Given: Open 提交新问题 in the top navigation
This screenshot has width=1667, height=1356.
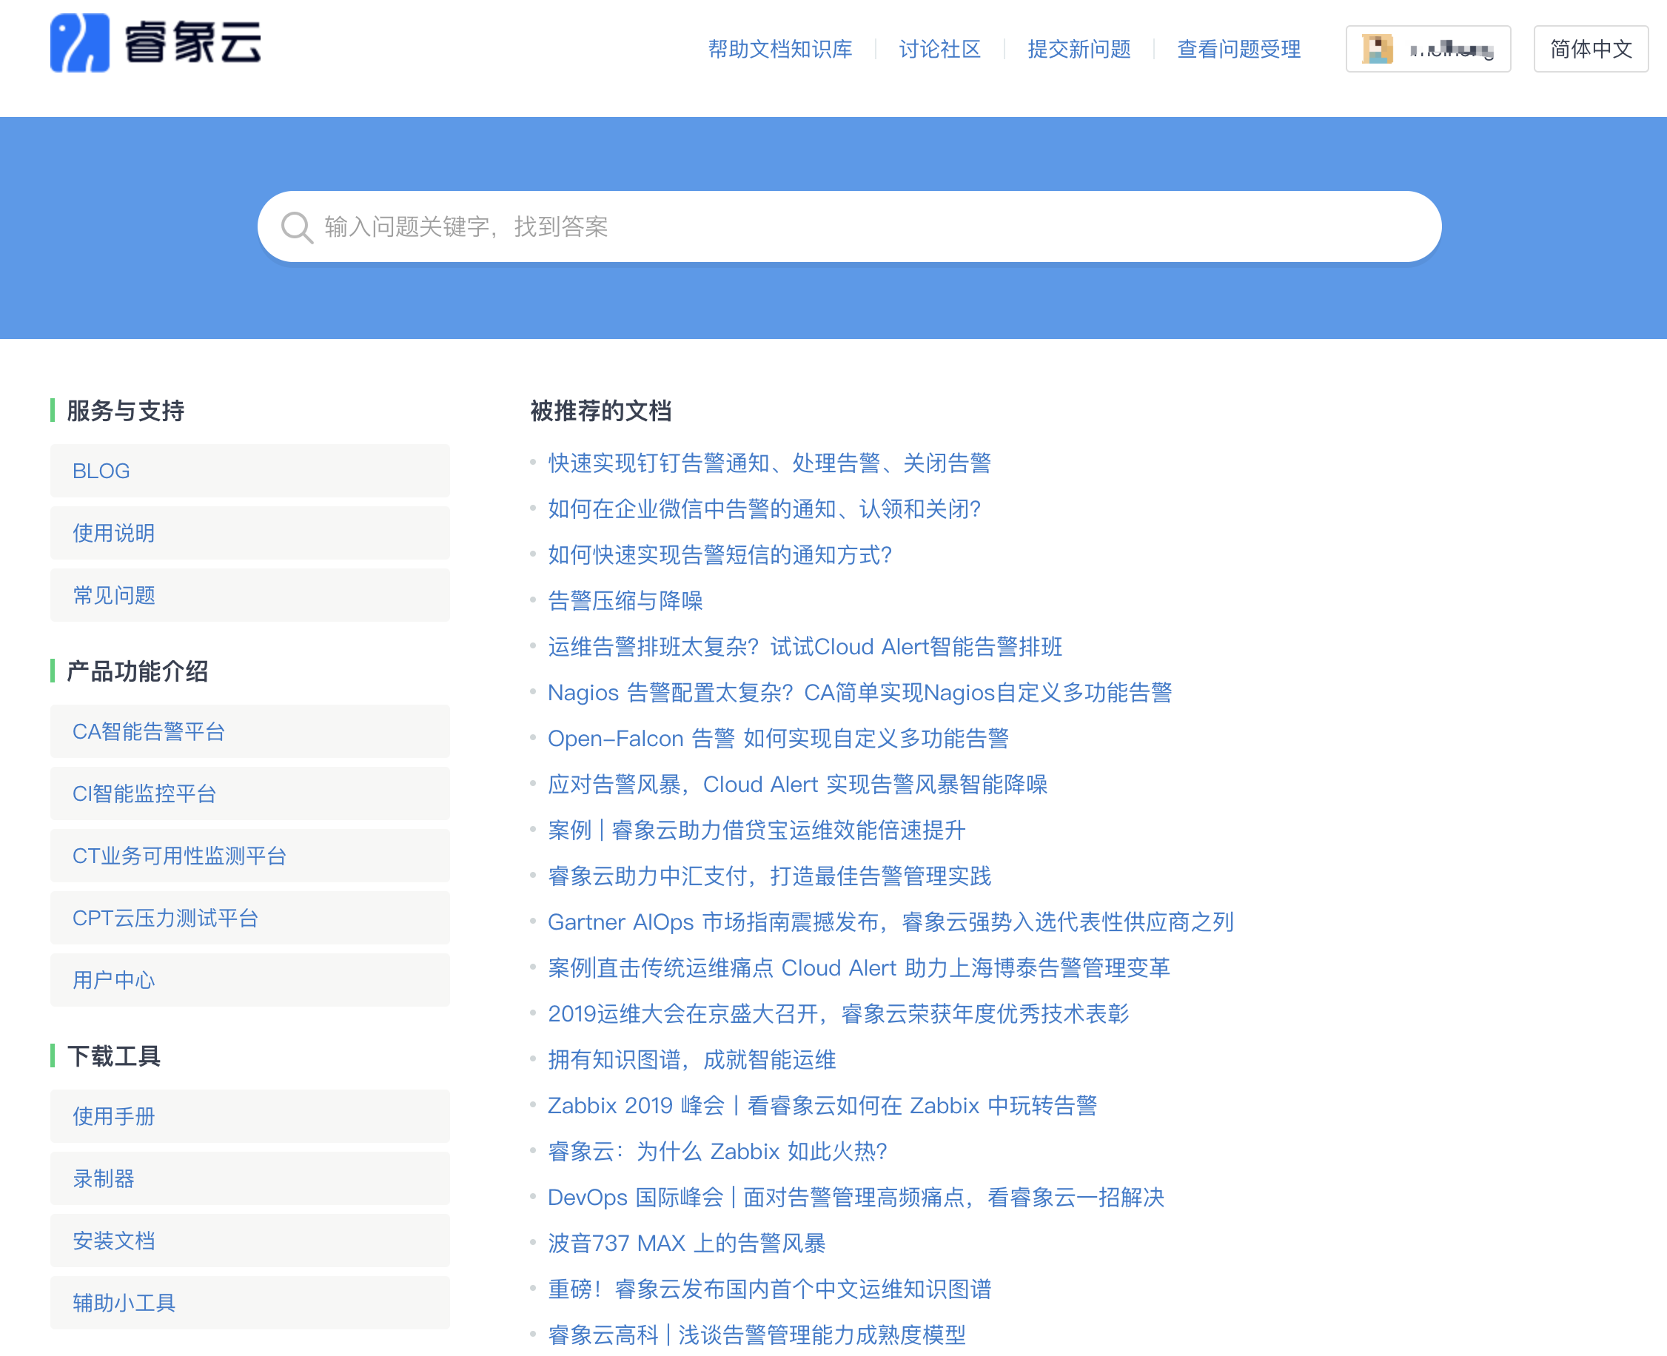Looking at the screenshot, I should pos(1079,49).
